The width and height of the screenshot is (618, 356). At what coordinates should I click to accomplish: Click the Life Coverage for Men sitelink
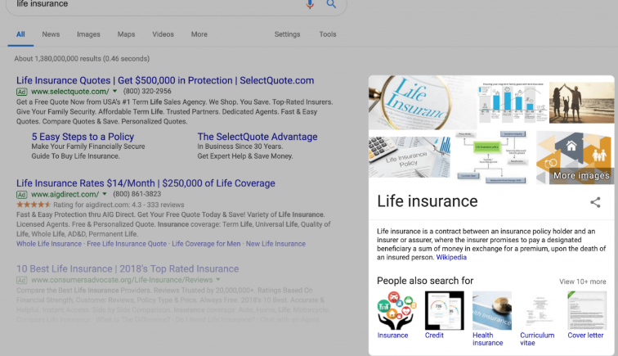tap(206, 244)
